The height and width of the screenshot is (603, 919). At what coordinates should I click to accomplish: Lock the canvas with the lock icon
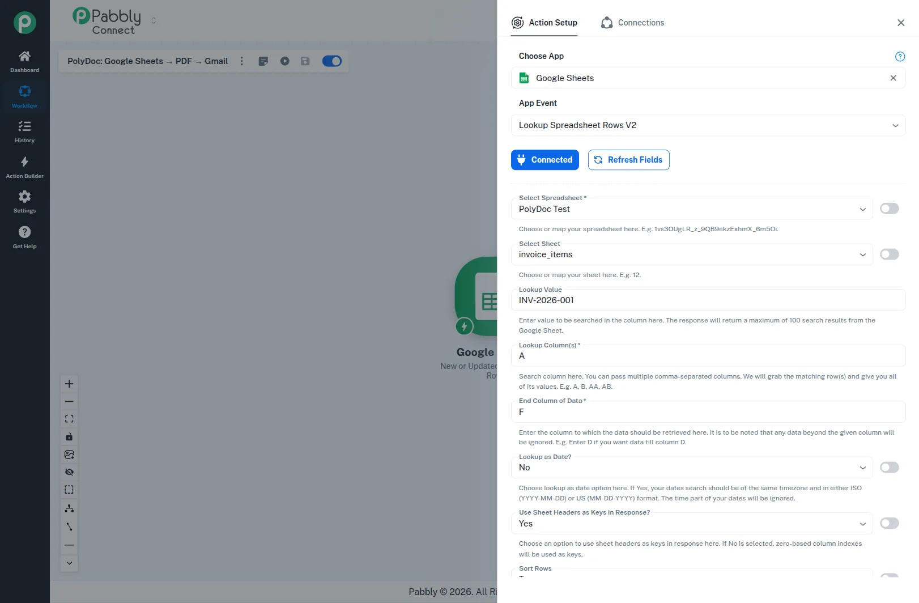pos(69,436)
